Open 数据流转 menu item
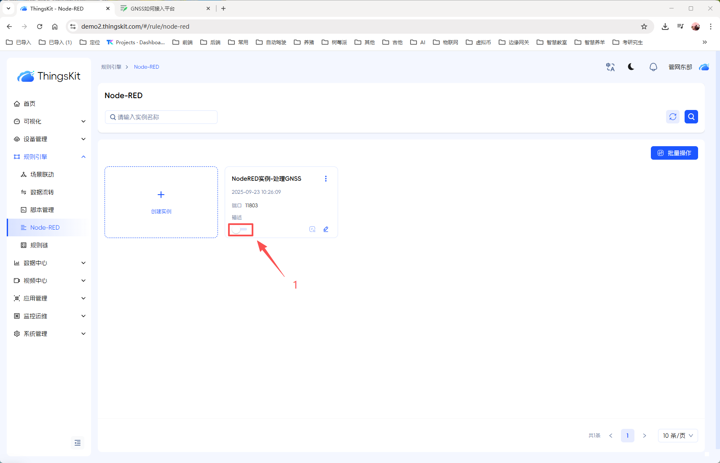This screenshot has width=720, height=463. pyautogui.click(x=42, y=192)
